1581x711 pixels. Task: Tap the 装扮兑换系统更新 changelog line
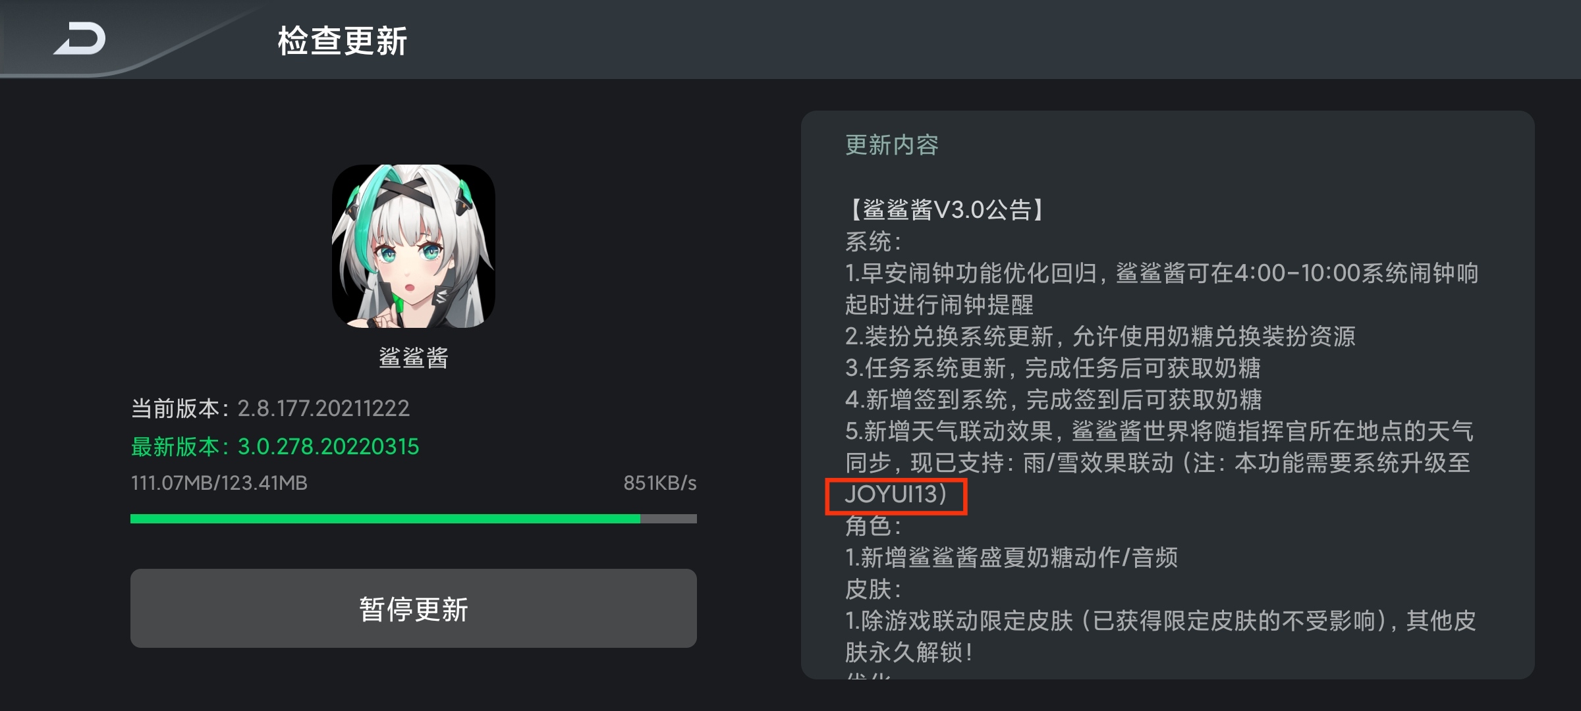click(1100, 336)
